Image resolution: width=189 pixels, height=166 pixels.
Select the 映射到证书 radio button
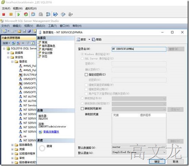pos(82,98)
